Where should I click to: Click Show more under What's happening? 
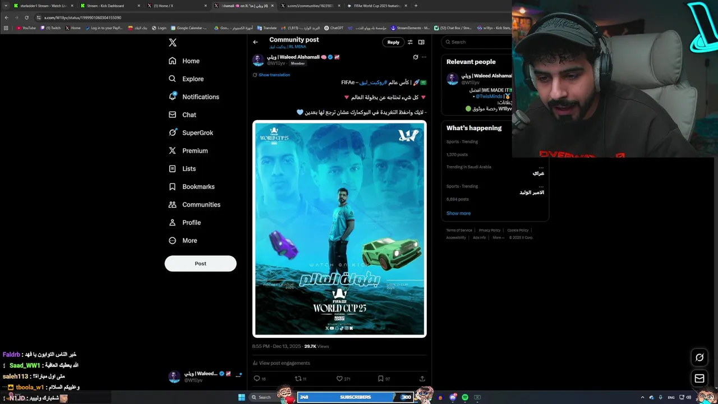tap(458, 213)
